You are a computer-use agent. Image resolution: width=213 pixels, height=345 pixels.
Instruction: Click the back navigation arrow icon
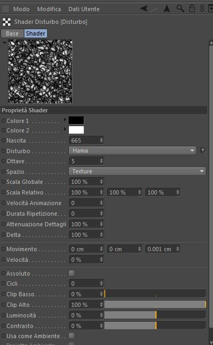click(x=144, y=8)
